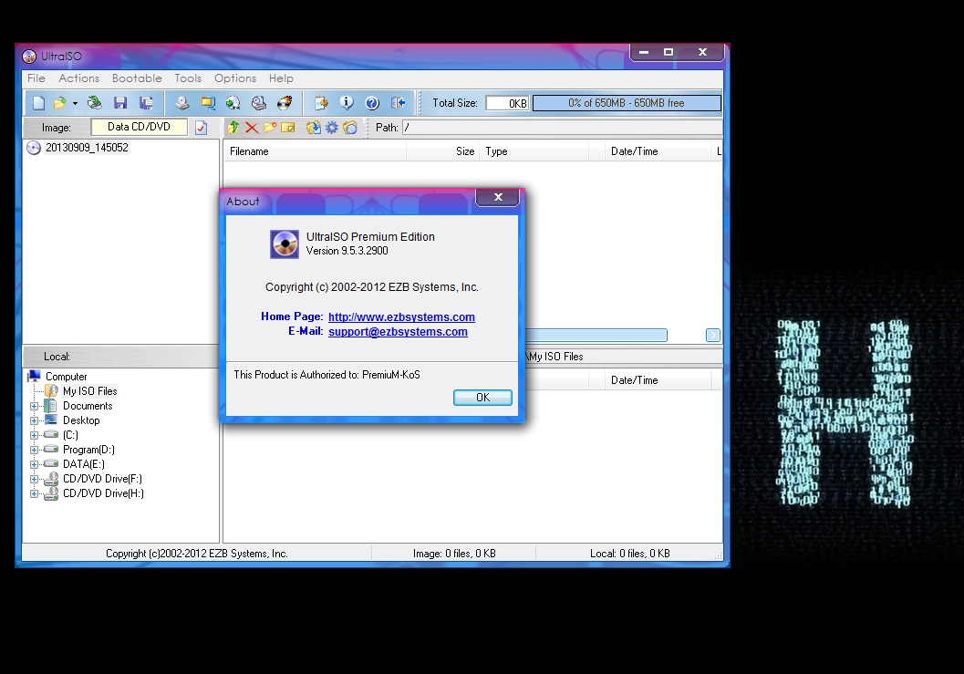Click the Convert image toolbar icon
964x674 pixels.
point(233,103)
